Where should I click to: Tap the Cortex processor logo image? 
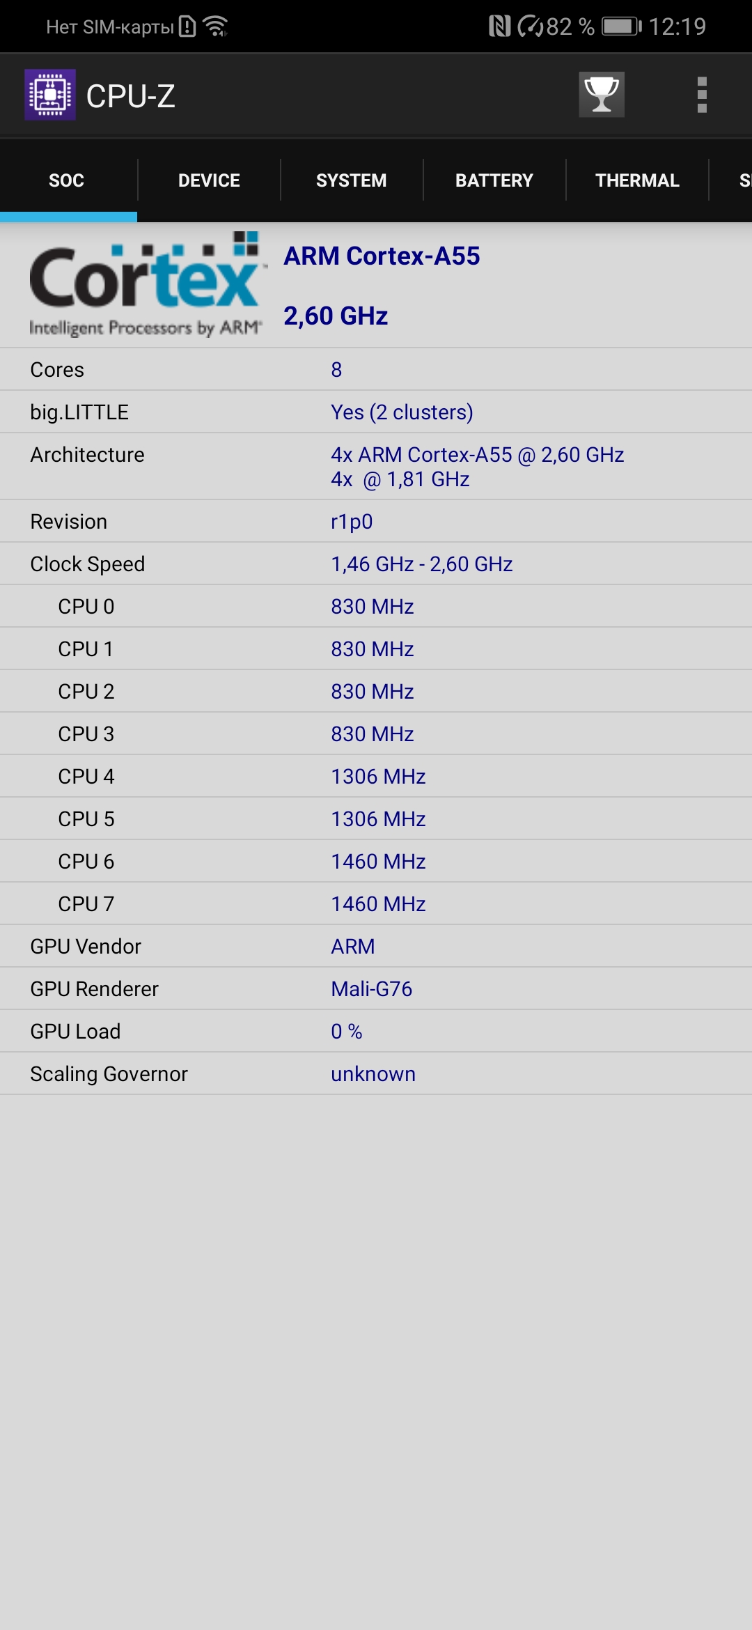pyautogui.click(x=146, y=286)
